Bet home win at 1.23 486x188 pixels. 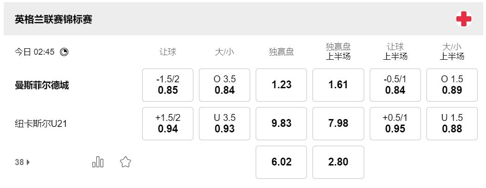(x=281, y=85)
